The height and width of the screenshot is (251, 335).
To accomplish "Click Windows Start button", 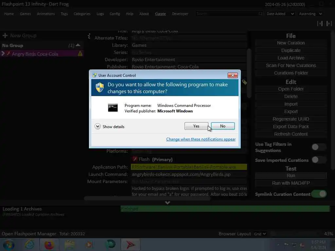I will pos(9,245).
